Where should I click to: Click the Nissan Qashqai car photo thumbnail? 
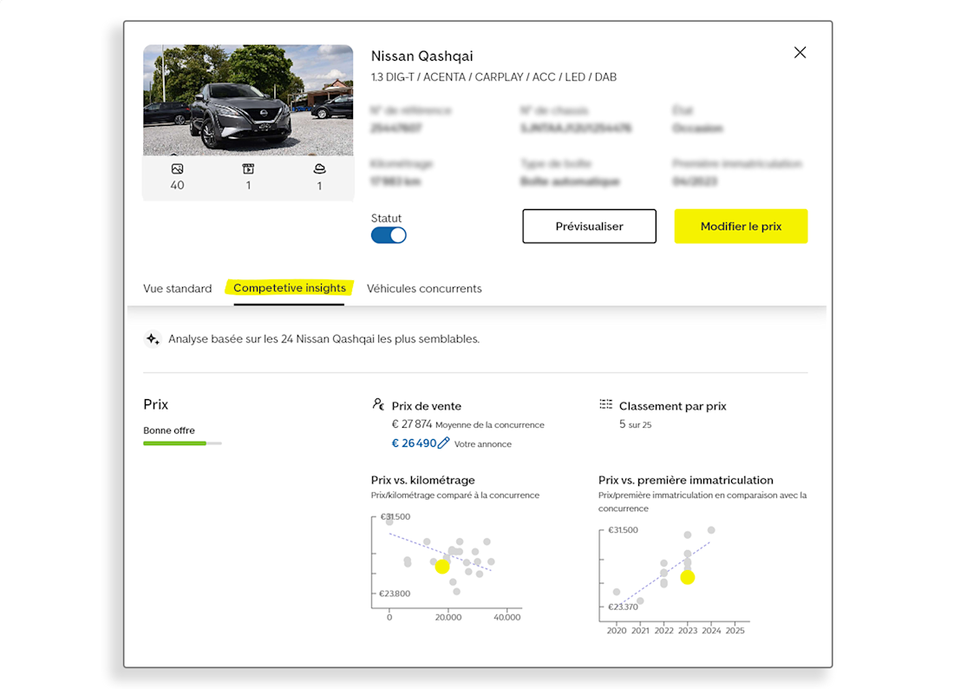pyautogui.click(x=248, y=101)
